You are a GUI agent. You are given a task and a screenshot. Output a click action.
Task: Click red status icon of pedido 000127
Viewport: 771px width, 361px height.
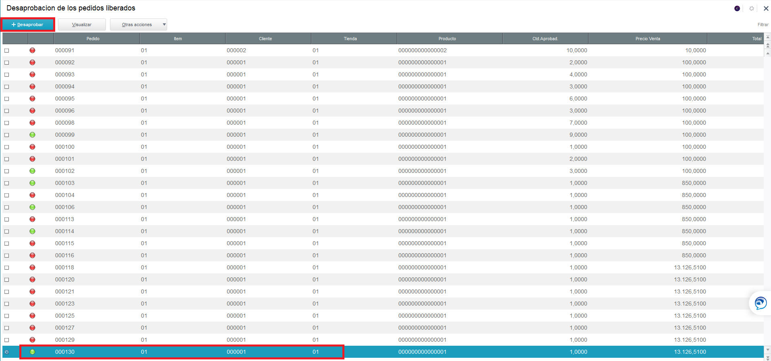[32, 328]
